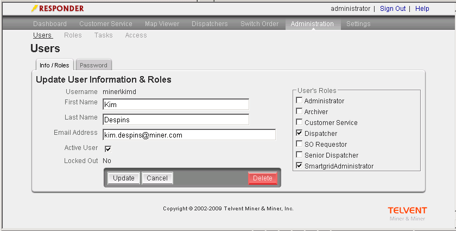
Task: Sign Out of the application
Action: [392, 9]
